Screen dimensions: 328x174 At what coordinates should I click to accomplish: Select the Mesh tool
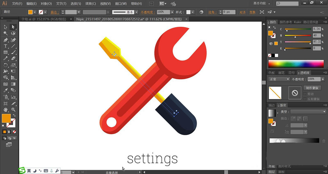(5, 84)
